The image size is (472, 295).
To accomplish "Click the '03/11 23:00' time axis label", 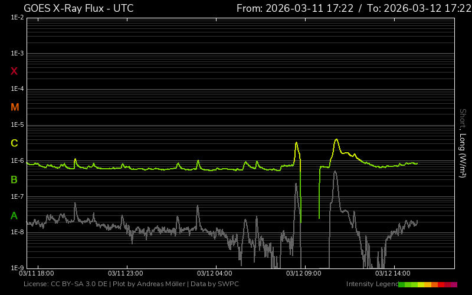I will [126, 273].
